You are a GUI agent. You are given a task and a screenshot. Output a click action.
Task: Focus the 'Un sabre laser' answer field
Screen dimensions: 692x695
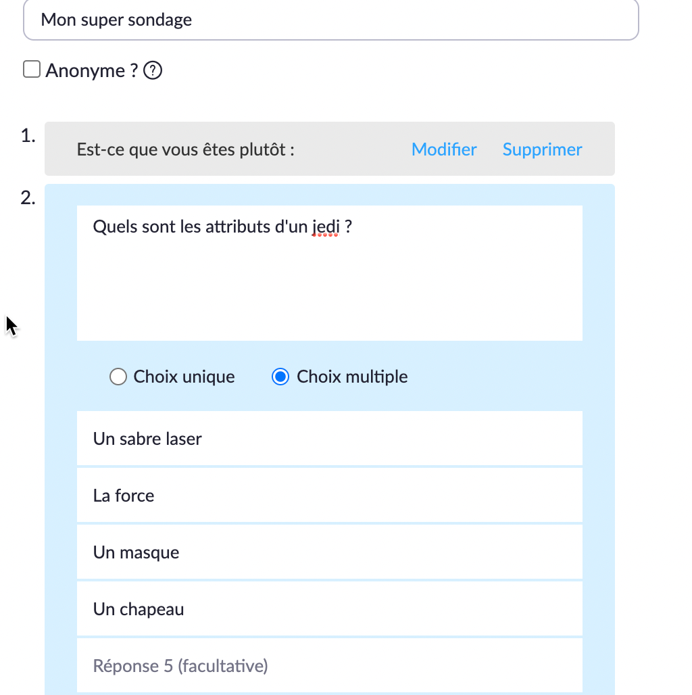click(x=330, y=438)
